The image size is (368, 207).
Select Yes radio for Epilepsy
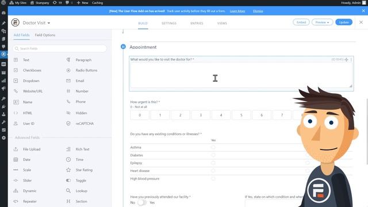[213, 163]
